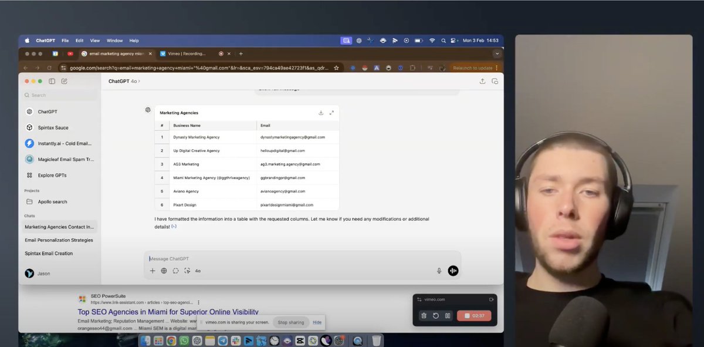Expand the Marketing Agencies table to fullscreen
The height and width of the screenshot is (347, 704).
(x=331, y=113)
